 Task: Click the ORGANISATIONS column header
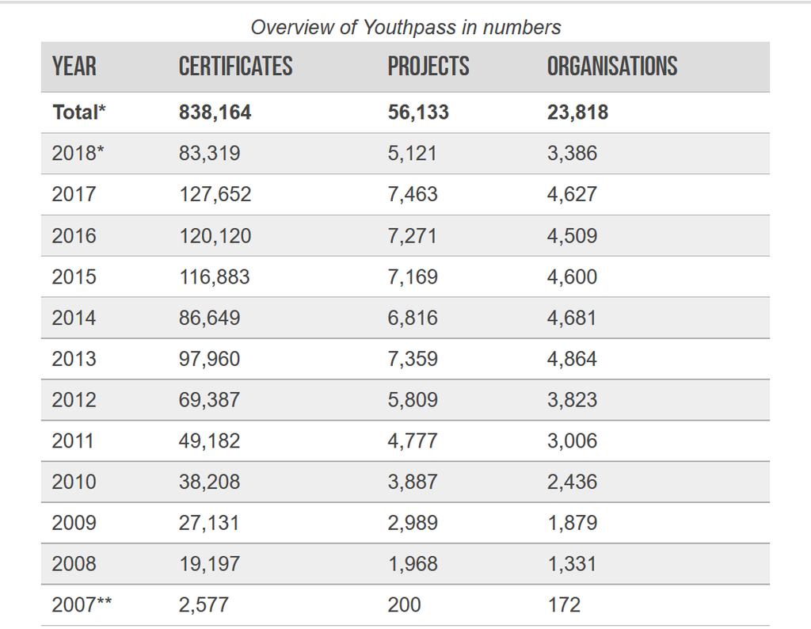[612, 67]
